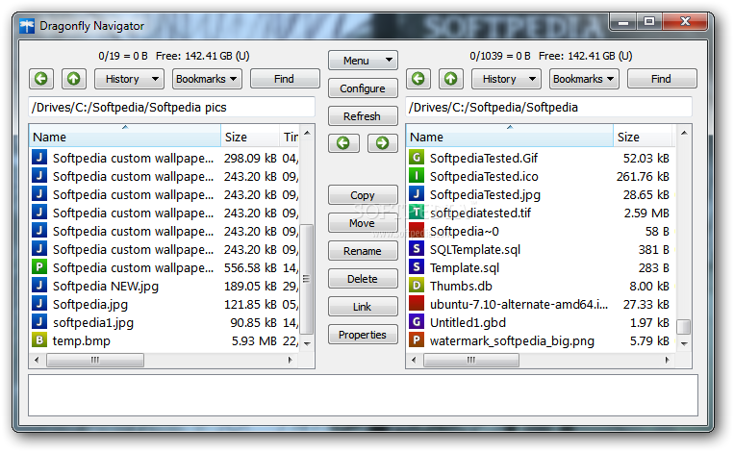Viewport: 734px width, 452px height.
Task: Click the center right-pointing green arrow button
Action: (383, 143)
